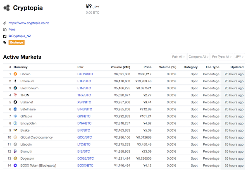Click the Electroneum coin icon
This screenshot has height=170, width=248.
pos(15,88)
